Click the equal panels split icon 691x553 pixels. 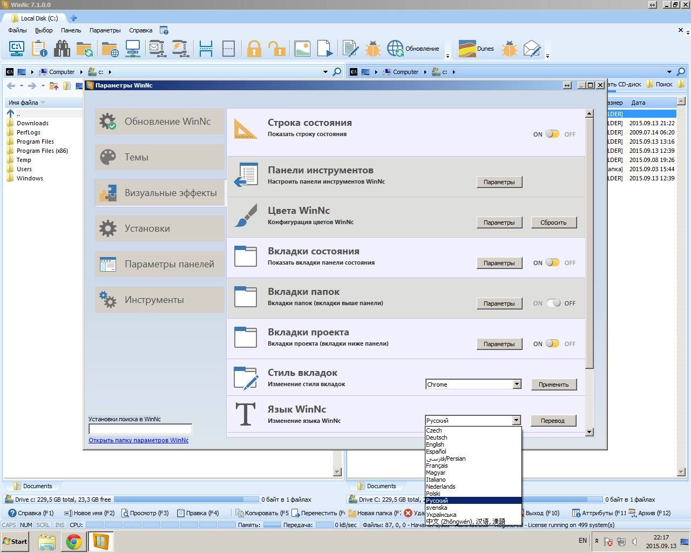206,49
